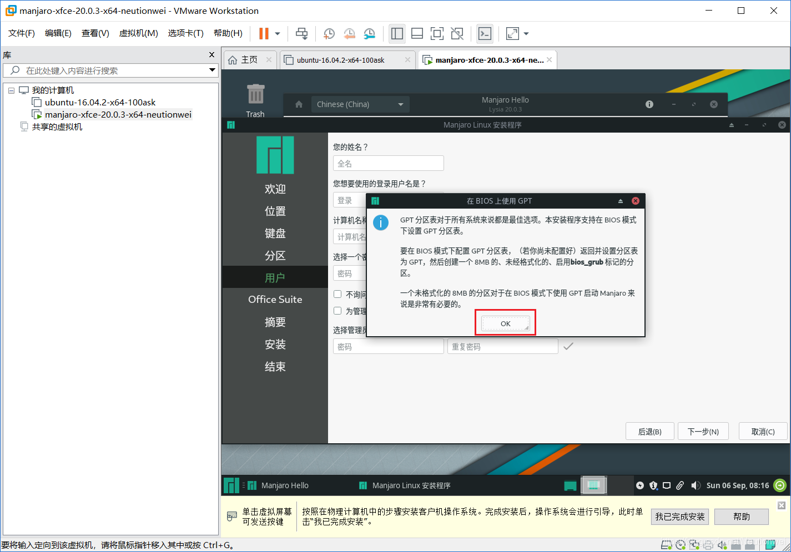
Task: Open the library search dropdown arrow
Action: (212, 70)
